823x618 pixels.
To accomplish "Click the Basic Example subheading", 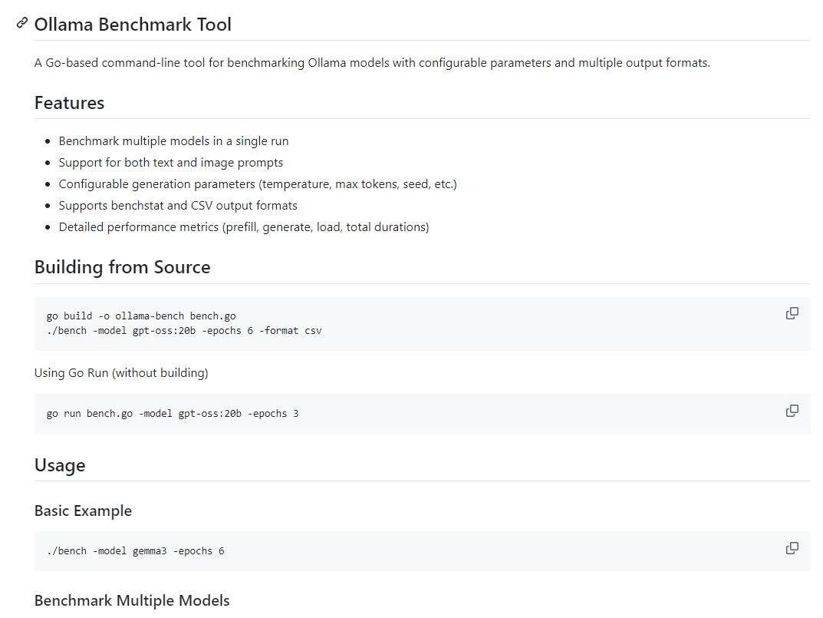I will (83, 511).
